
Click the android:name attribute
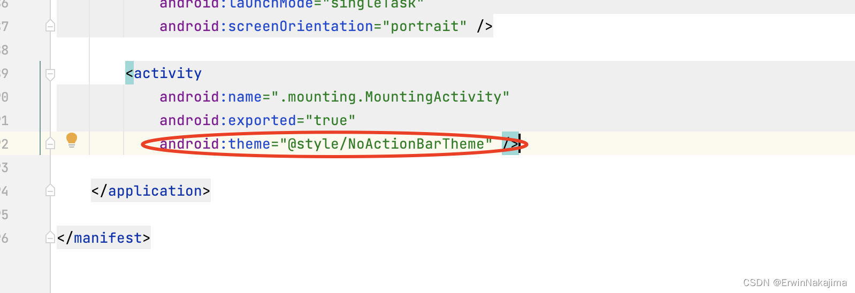(211, 97)
